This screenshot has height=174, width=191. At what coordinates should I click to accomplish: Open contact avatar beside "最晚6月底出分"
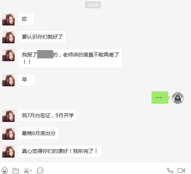8,134
